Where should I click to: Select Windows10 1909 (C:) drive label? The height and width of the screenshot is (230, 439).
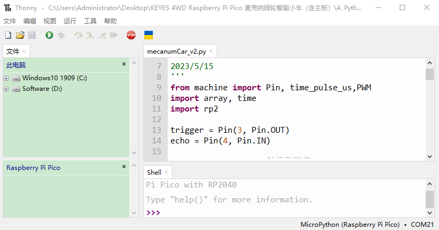click(55, 78)
